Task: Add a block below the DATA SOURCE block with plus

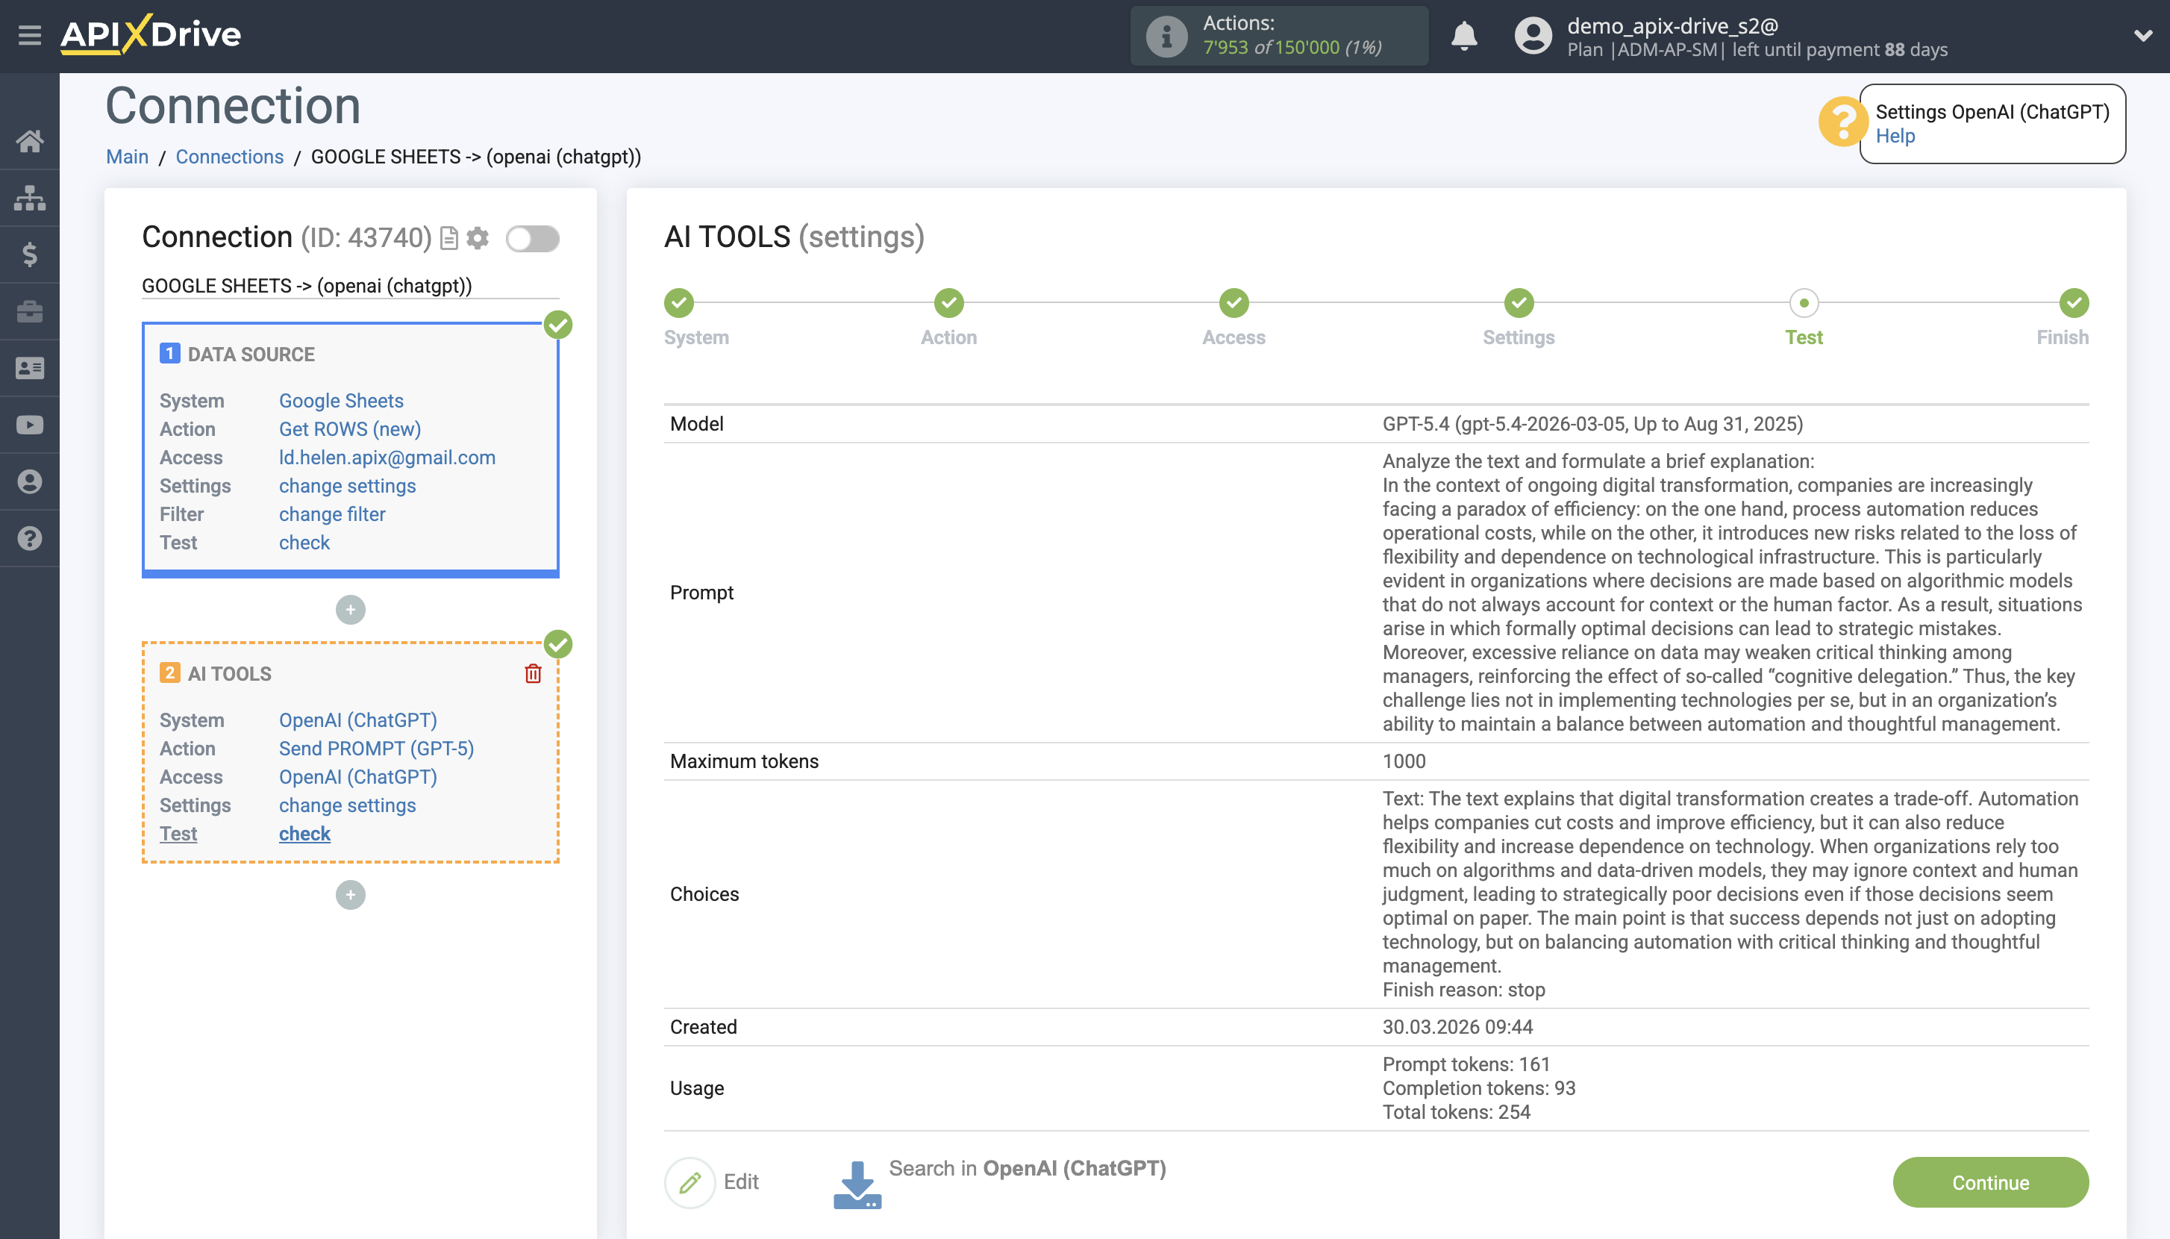Action: tap(351, 609)
